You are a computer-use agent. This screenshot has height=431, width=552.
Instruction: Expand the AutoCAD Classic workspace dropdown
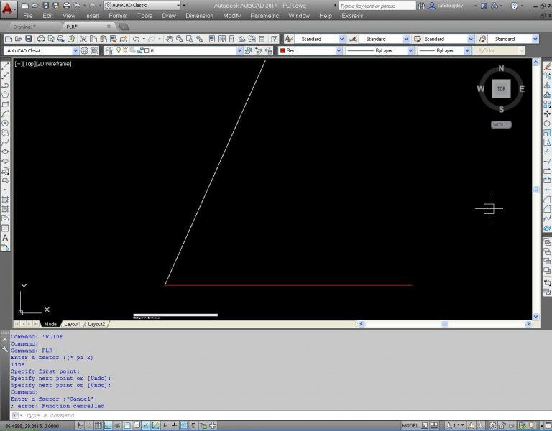coord(41,51)
